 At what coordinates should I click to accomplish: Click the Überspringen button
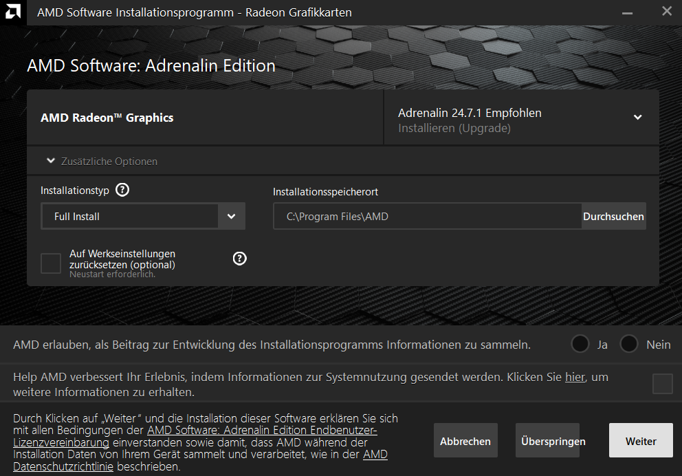[548, 440]
